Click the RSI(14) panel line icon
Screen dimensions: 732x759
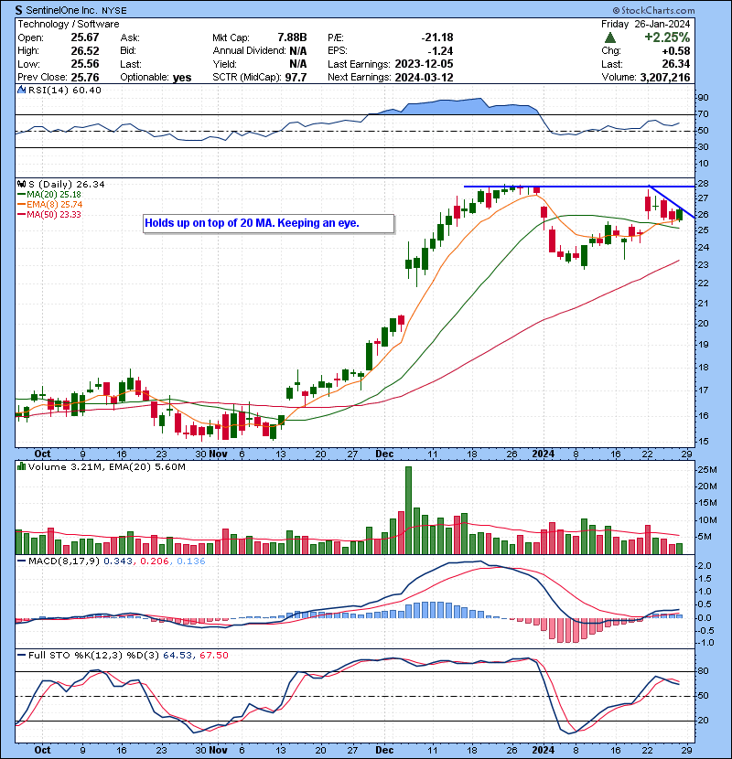point(21,90)
